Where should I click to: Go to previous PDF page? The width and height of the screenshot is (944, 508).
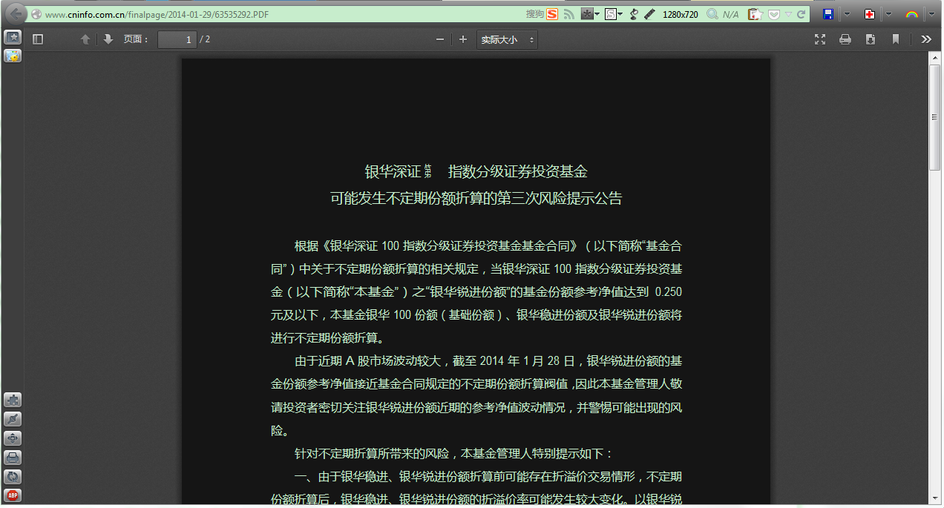(85, 39)
